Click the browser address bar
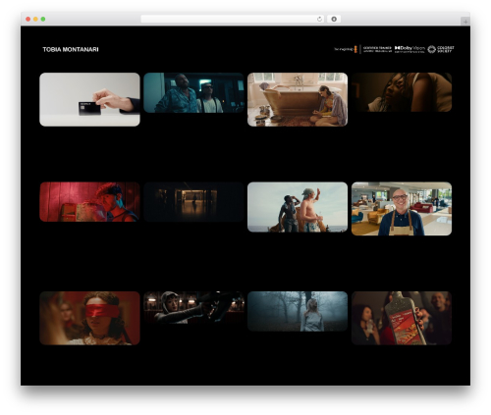The image size is (491, 415). pyautogui.click(x=232, y=19)
